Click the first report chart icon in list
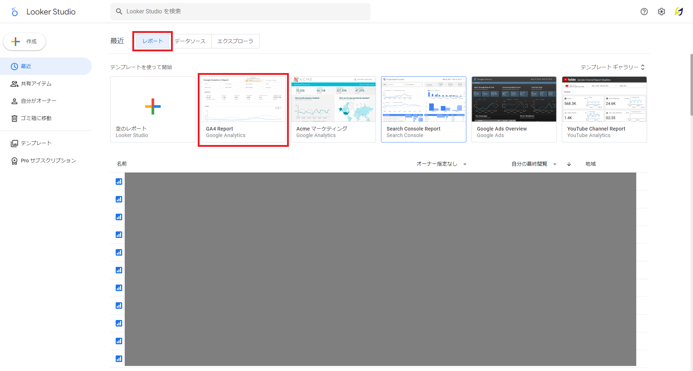This screenshot has height=371, width=693. [x=119, y=182]
